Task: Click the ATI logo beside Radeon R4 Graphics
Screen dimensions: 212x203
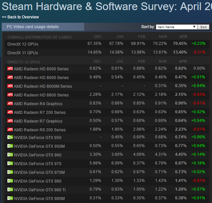Action: pyautogui.click(x=10, y=104)
